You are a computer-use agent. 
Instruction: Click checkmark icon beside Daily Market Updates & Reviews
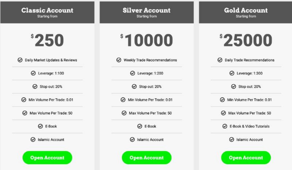click(x=20, y=60)
